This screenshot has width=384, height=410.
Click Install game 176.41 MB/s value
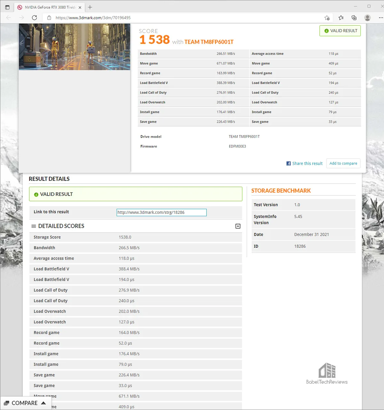226,112
